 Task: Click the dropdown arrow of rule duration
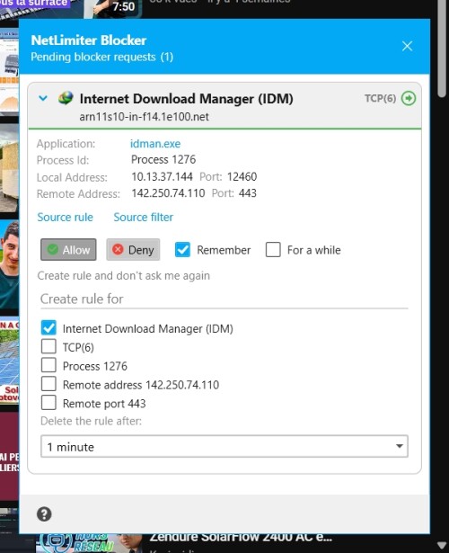pyautogui.click(x=399, y=447)
